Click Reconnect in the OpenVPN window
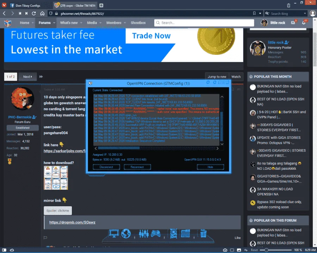Screen dimensions: 317x253 pos(137,167)
